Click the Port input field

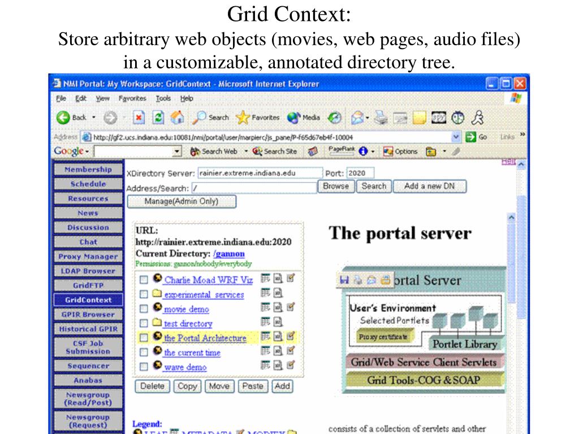click(x=360, y=173)
